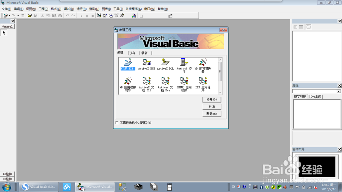Select the 标准 EXE project icon

pyautogui.click(x=128, y=64)
